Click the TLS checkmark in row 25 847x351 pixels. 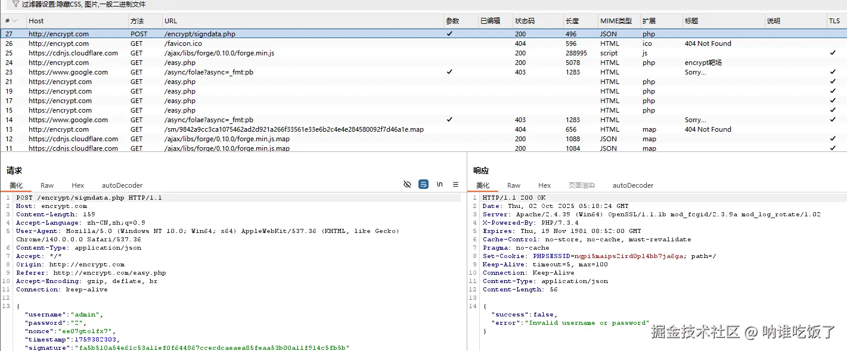pyautogui.click(x=833, y=53)
